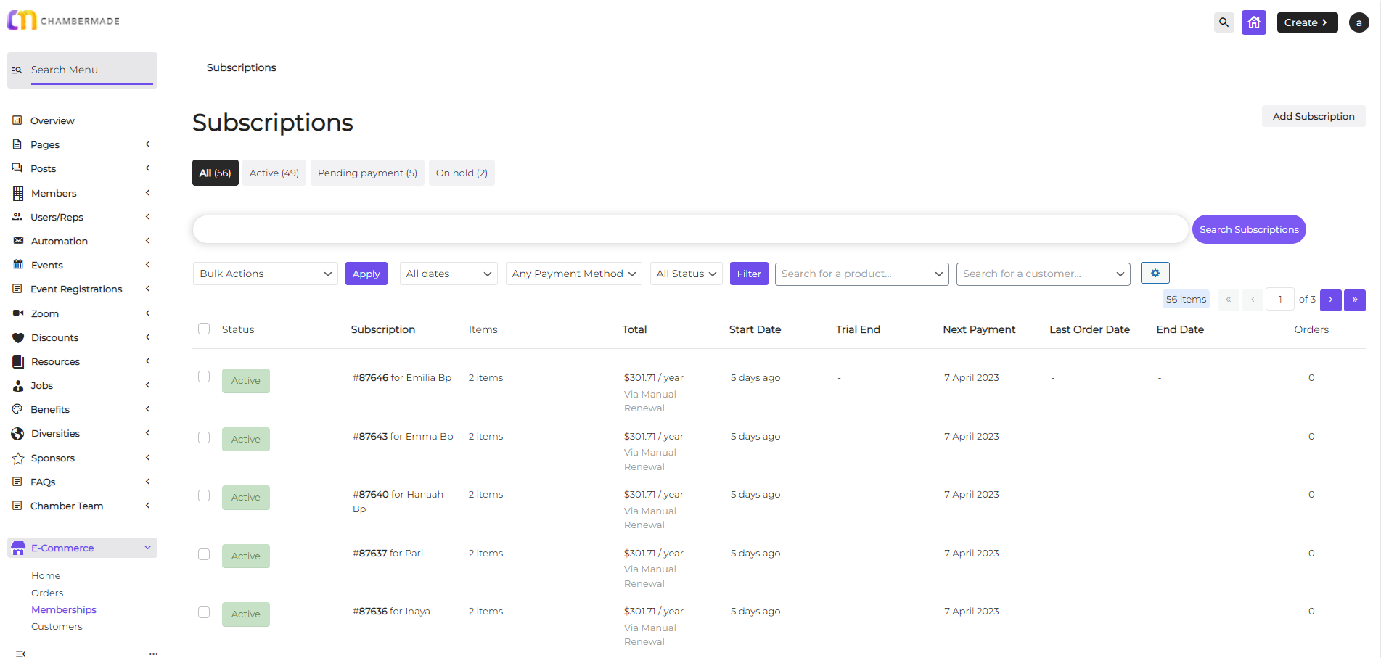Jump to last page double arrow

(1354, 300)
